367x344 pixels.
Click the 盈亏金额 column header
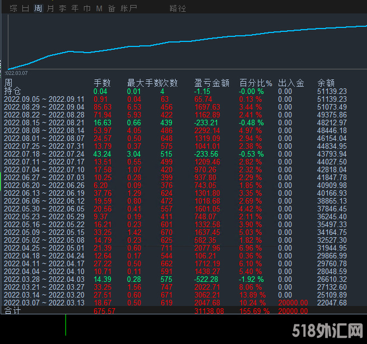[x=211, y=83]
